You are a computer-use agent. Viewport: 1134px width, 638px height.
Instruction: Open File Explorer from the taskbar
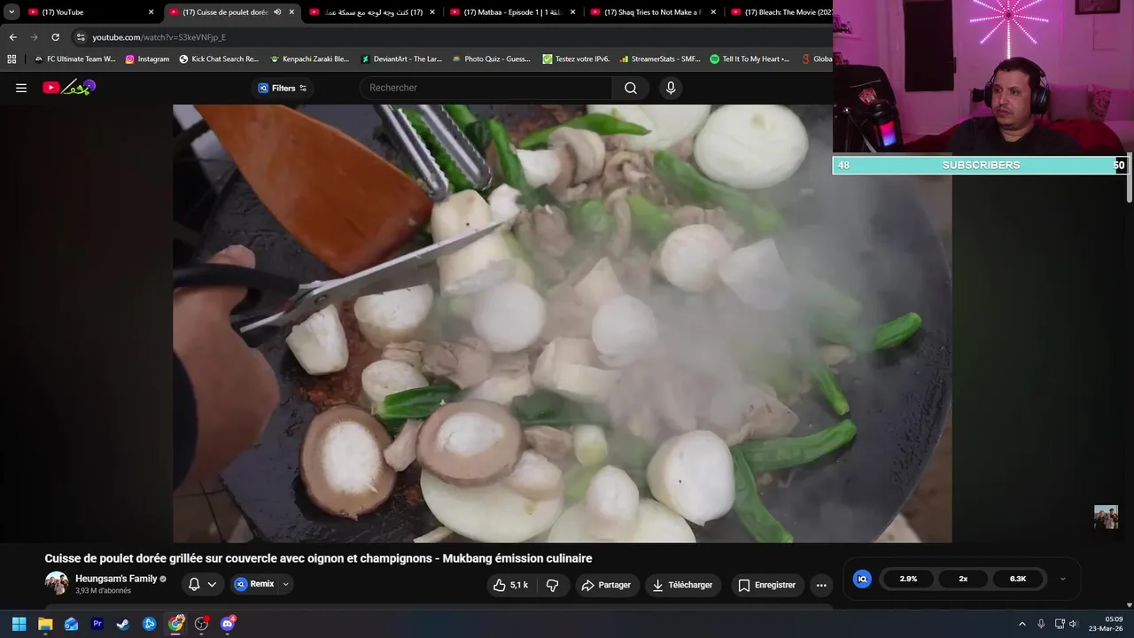[45, 624]
